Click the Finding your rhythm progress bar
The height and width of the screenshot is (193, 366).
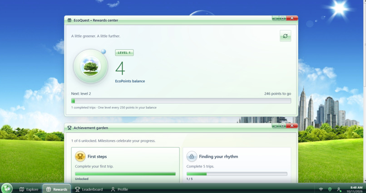[237, 174]
